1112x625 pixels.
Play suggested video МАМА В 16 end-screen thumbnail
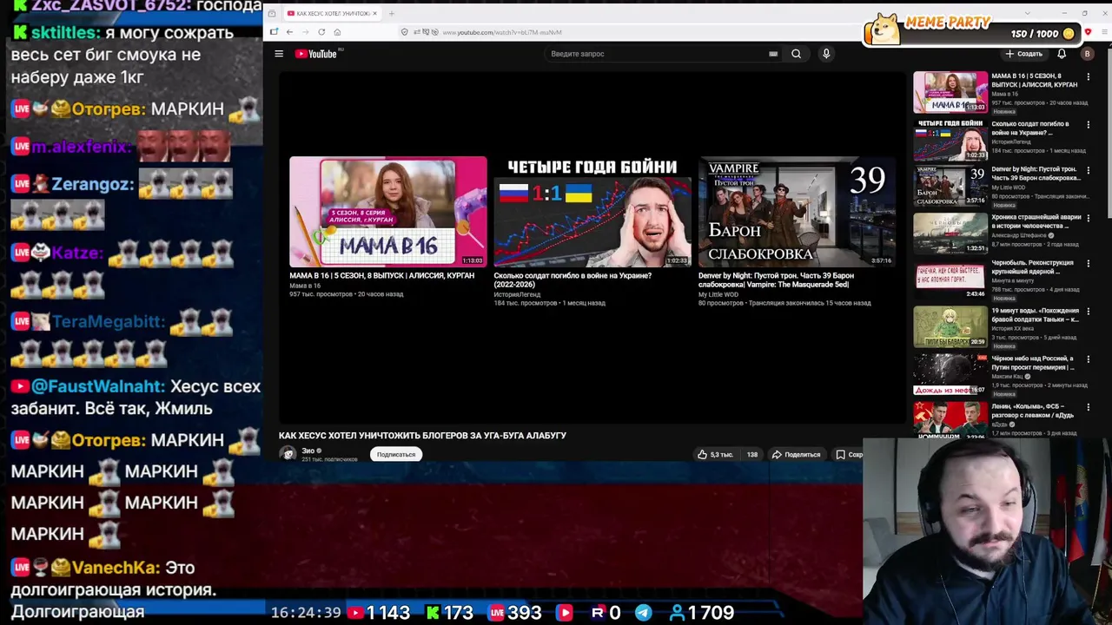[x=388, y=211]
